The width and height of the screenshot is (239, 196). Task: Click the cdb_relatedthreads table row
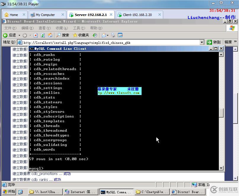click(x=55, y=69)
